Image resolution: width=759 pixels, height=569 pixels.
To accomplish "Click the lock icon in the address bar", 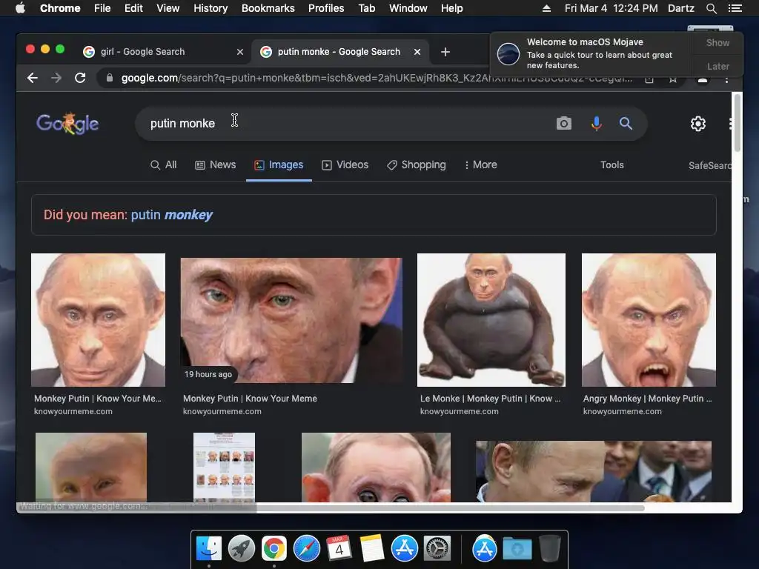I will (x=110, y=78).
